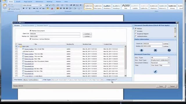Click the Show/Hide paragraph marks icon

coord(81,5)
